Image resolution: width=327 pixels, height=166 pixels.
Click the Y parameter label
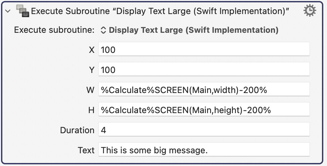(91, 70)
